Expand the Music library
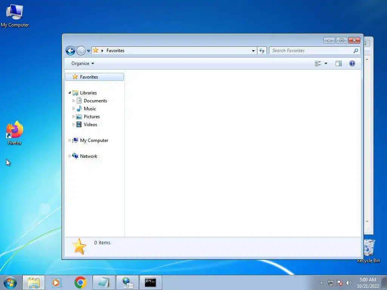The width and height of the screenshot is (387, 290). click(73, 108)
